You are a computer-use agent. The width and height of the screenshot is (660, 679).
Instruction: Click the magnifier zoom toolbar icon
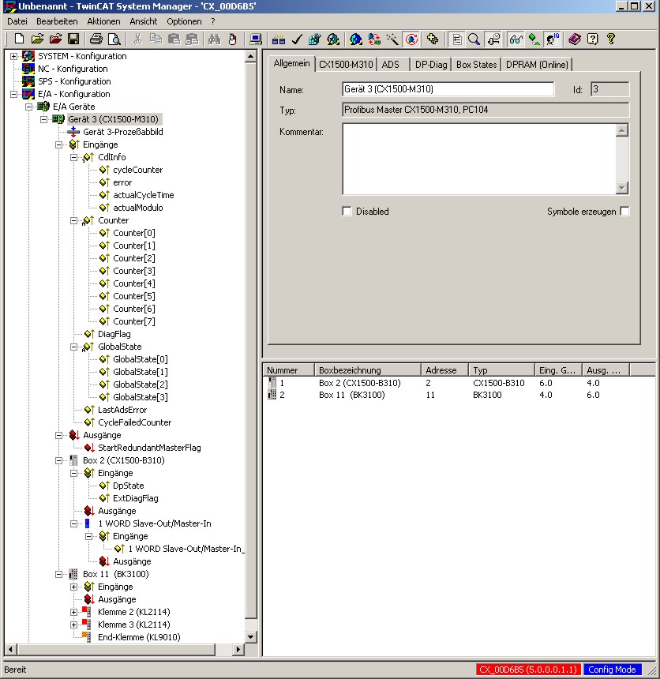click(474, 39)
